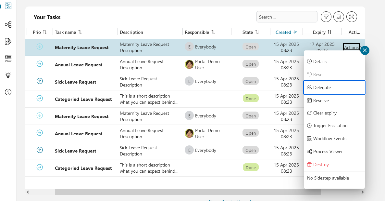Viewport: 385px width, 201px height.
Task: Sort by Responsible column
Action: pos(213,32)
